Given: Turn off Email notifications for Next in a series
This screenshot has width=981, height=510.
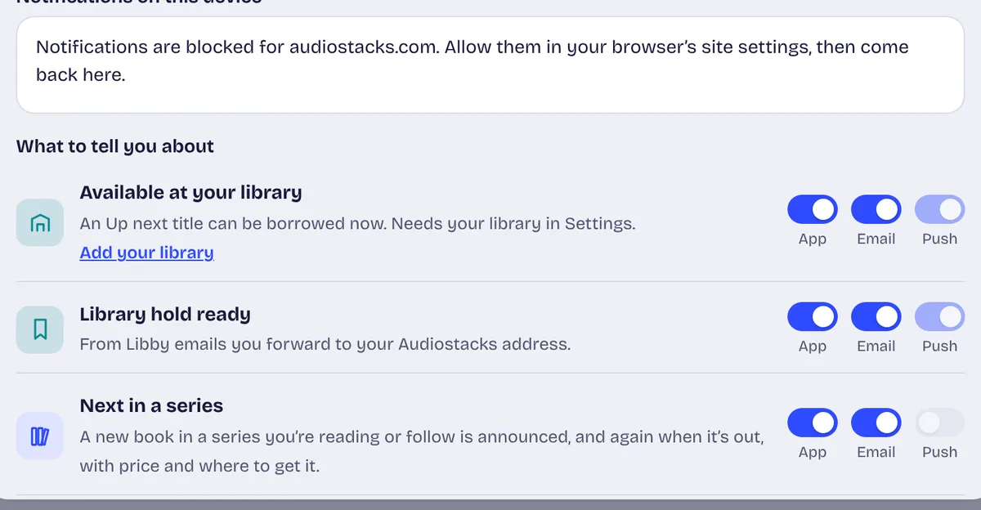Looking at the screenshot, I should 876,423.
